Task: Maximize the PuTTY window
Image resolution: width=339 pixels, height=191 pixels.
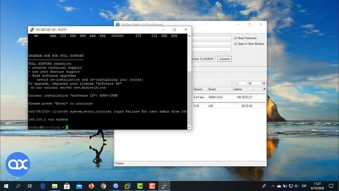Action: 174,30
